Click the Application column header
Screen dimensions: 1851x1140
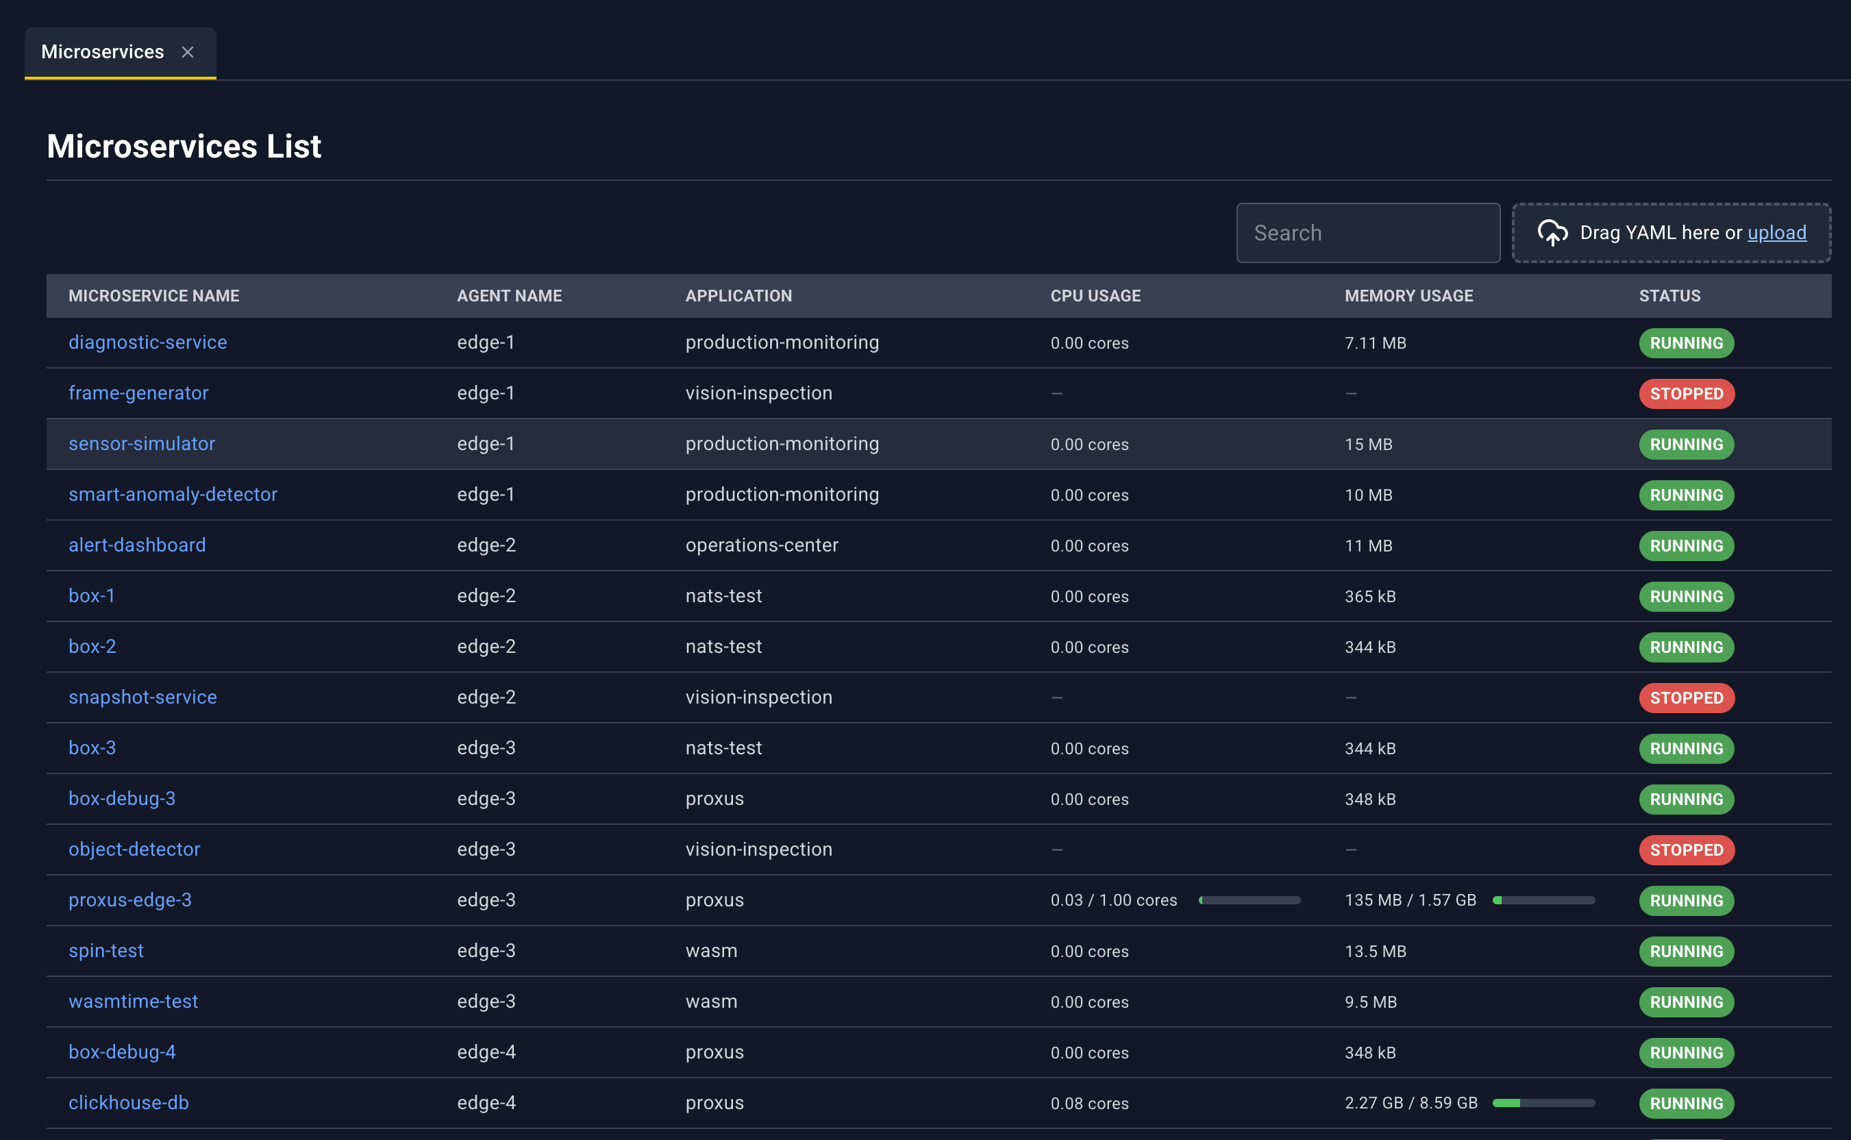739,295
